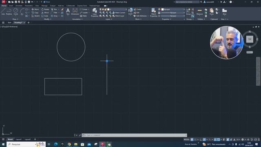261x147 pixels.
Task: Activate the Scale command
Action: coord(45,16)
